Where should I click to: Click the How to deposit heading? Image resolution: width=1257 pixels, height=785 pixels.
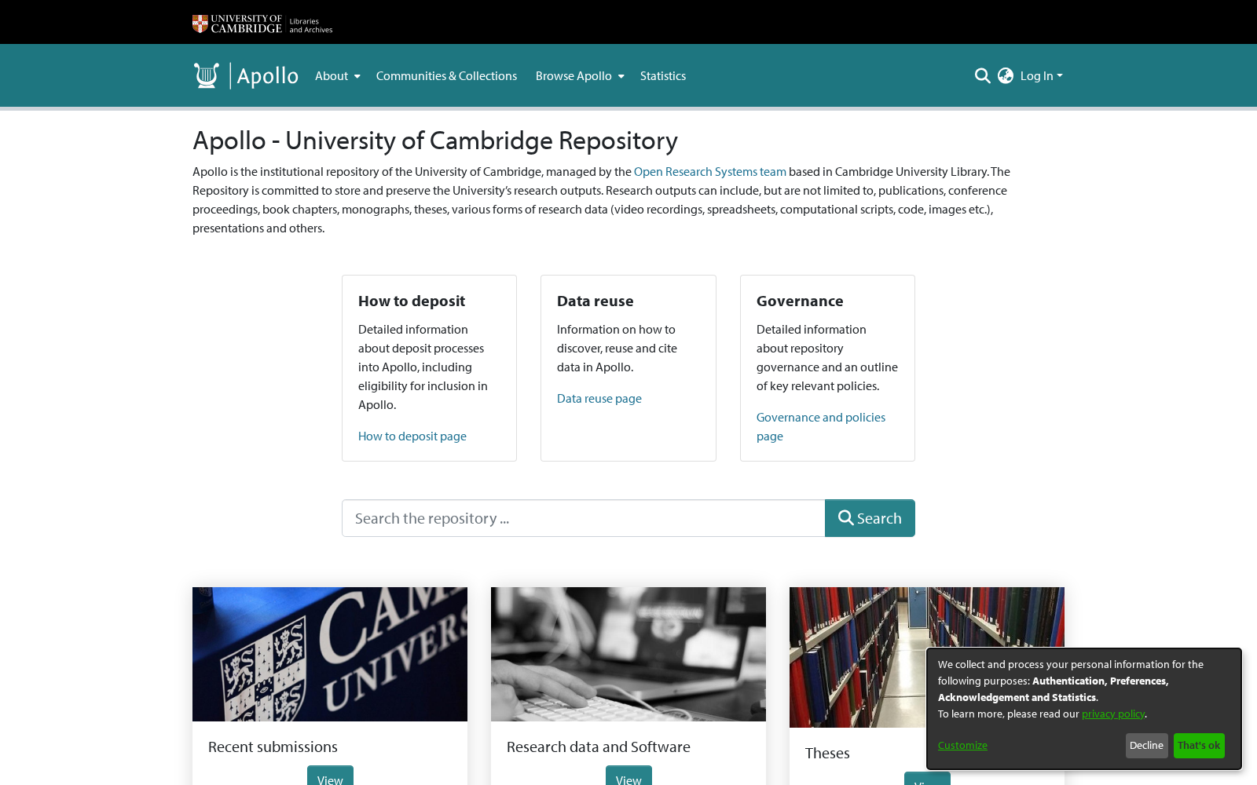click(412, 301)
